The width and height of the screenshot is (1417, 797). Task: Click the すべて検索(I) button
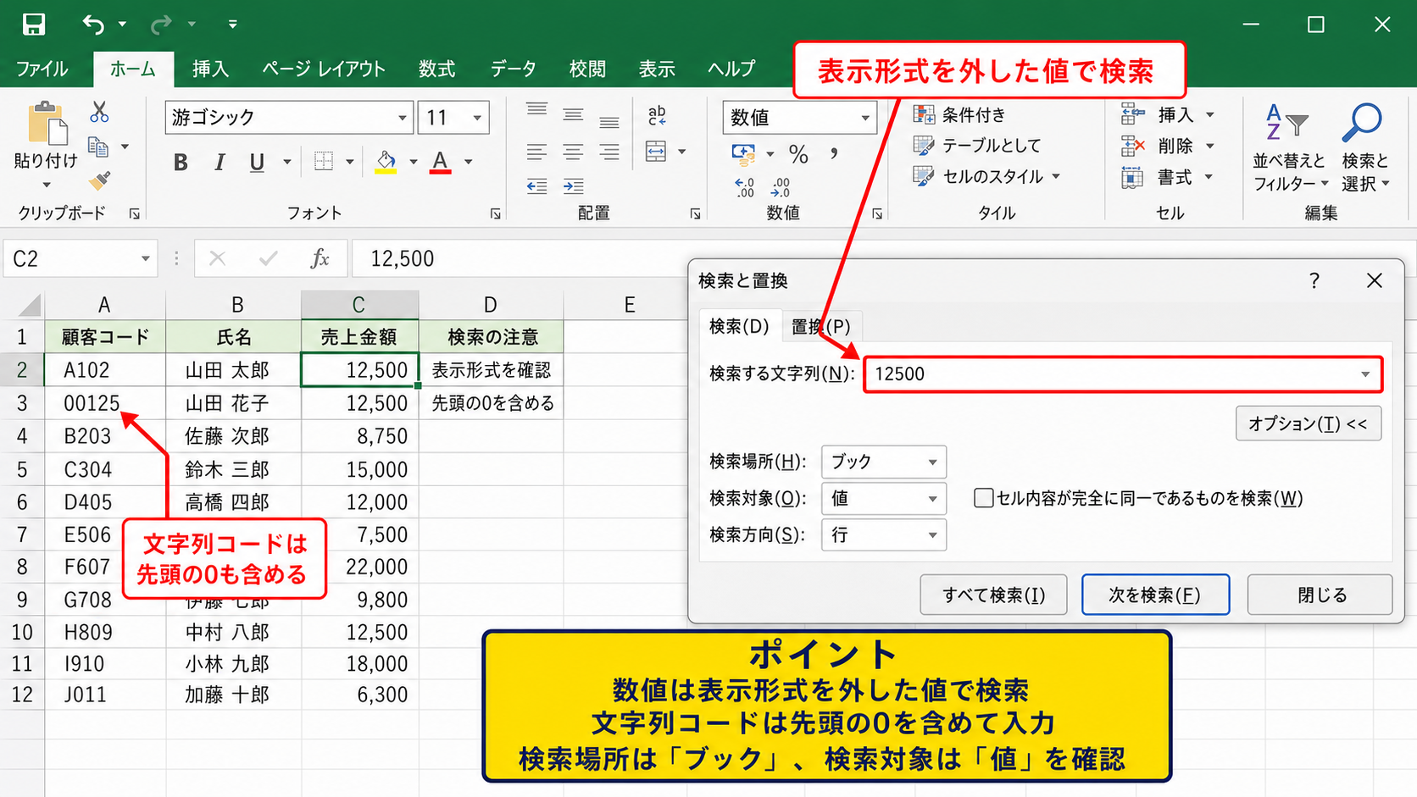coord(994,595)
